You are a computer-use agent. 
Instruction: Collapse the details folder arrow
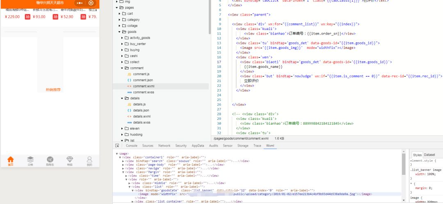[x=122, y=99]
